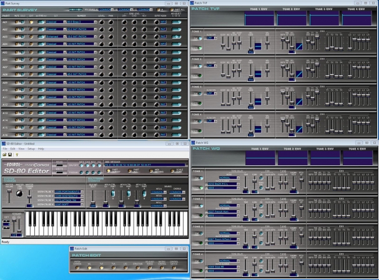Open the File menu in SD-80 Editor
Image resolution: width=379 pixels, height=280 pixels.
5,148
